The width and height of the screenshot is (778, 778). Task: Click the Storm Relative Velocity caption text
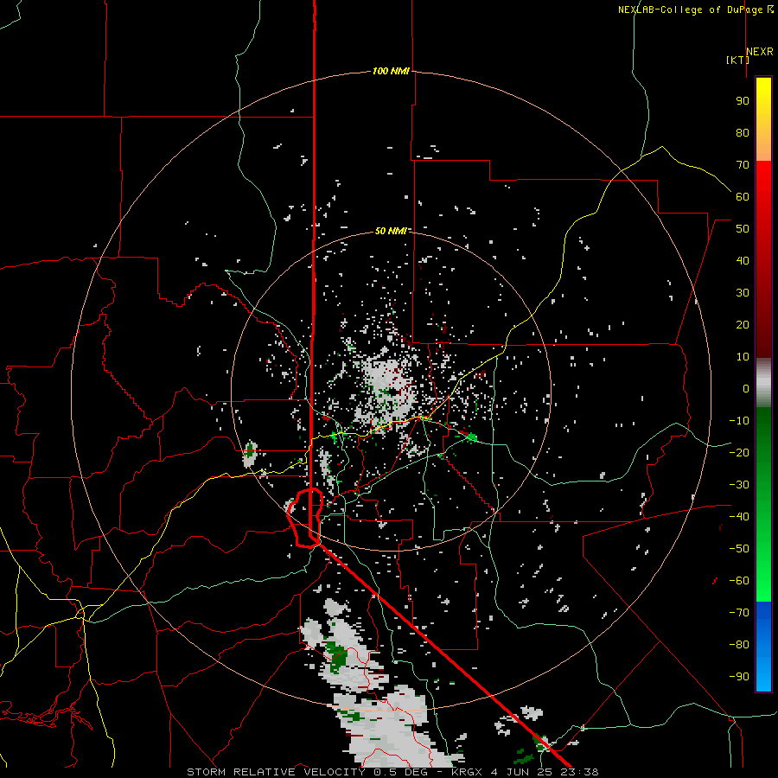click(392, 772)
